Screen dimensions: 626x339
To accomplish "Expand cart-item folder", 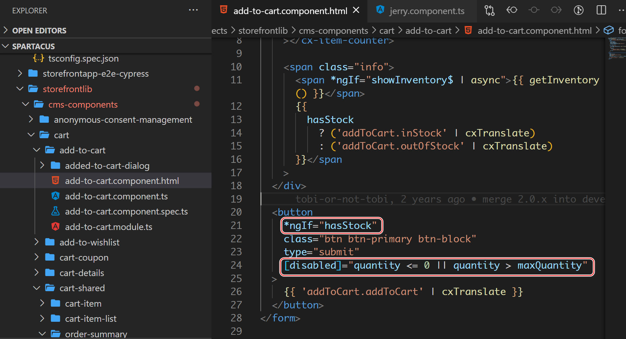I will [x=42, y=303].
